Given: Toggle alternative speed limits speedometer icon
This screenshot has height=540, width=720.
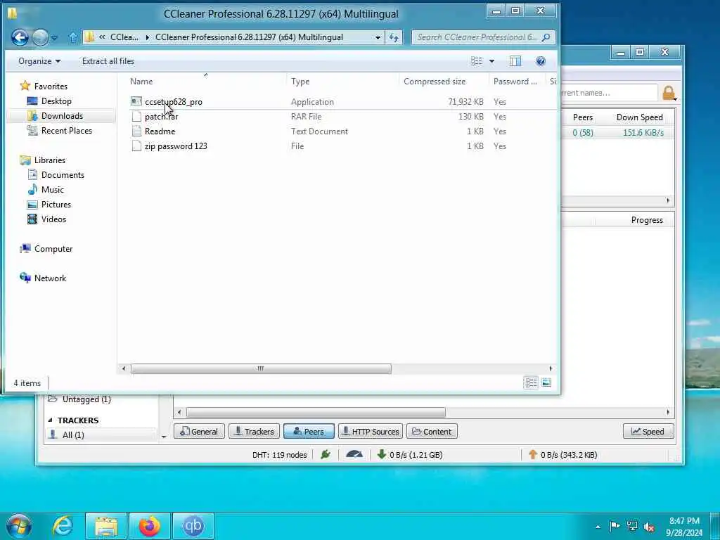Looking at the screenshot, I should tap(354, 455).
